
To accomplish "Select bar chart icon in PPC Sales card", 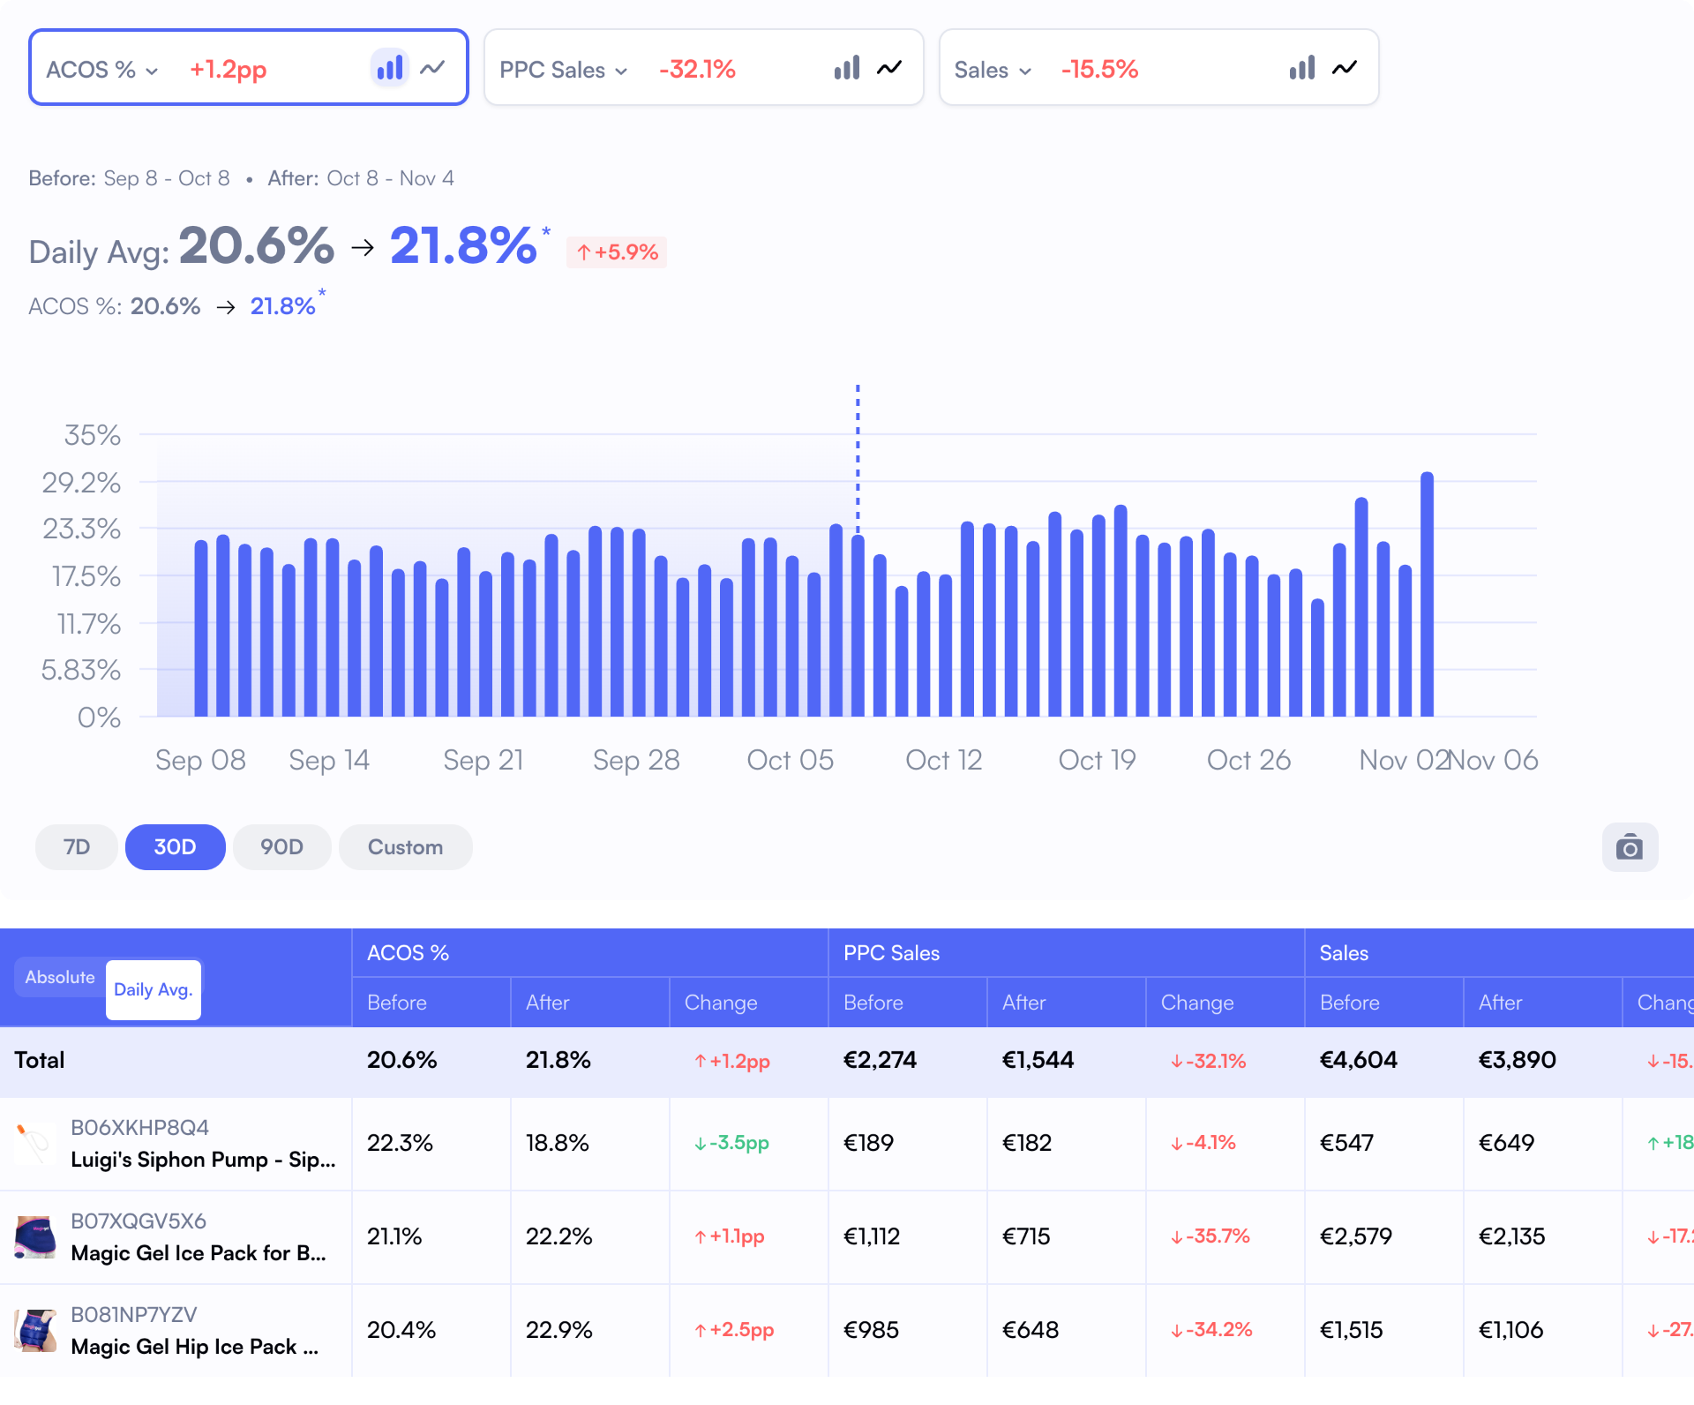I will click(x=846, y=68).
